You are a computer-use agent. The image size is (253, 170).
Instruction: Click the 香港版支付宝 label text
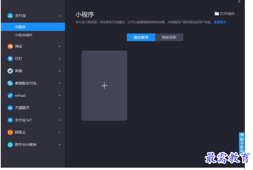click(26, 83)
